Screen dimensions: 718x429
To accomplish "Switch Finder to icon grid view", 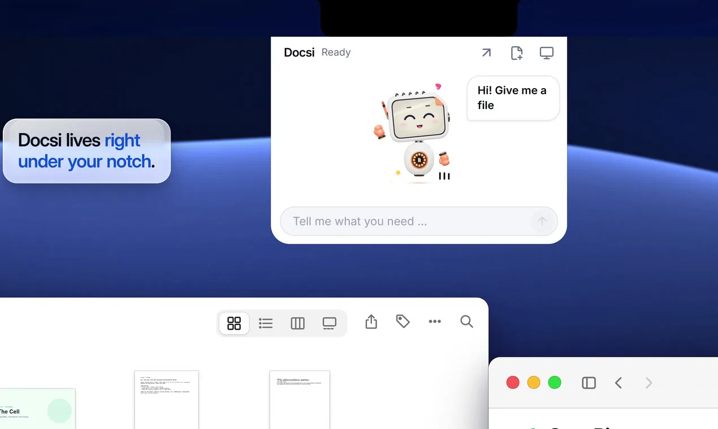I will coord(234,323).
